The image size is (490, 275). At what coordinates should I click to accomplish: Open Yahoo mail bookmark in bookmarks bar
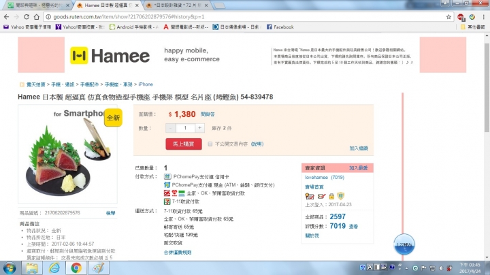coord(27,27)
